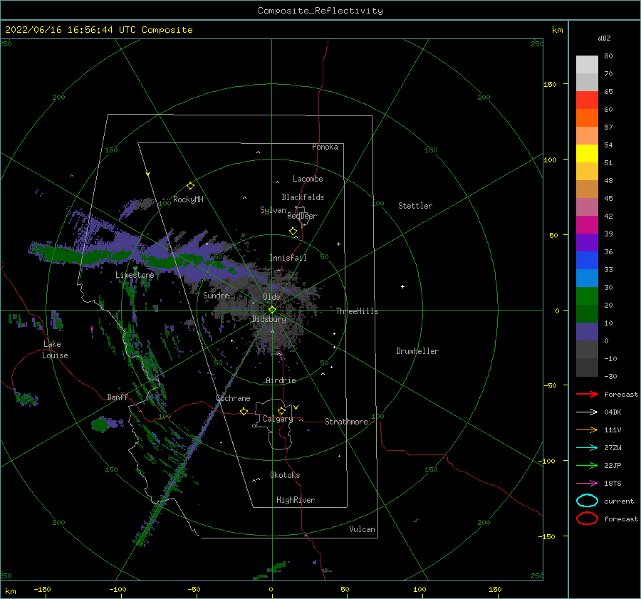
Task: Click the Airdrie city label
Action: pos(281,380)
